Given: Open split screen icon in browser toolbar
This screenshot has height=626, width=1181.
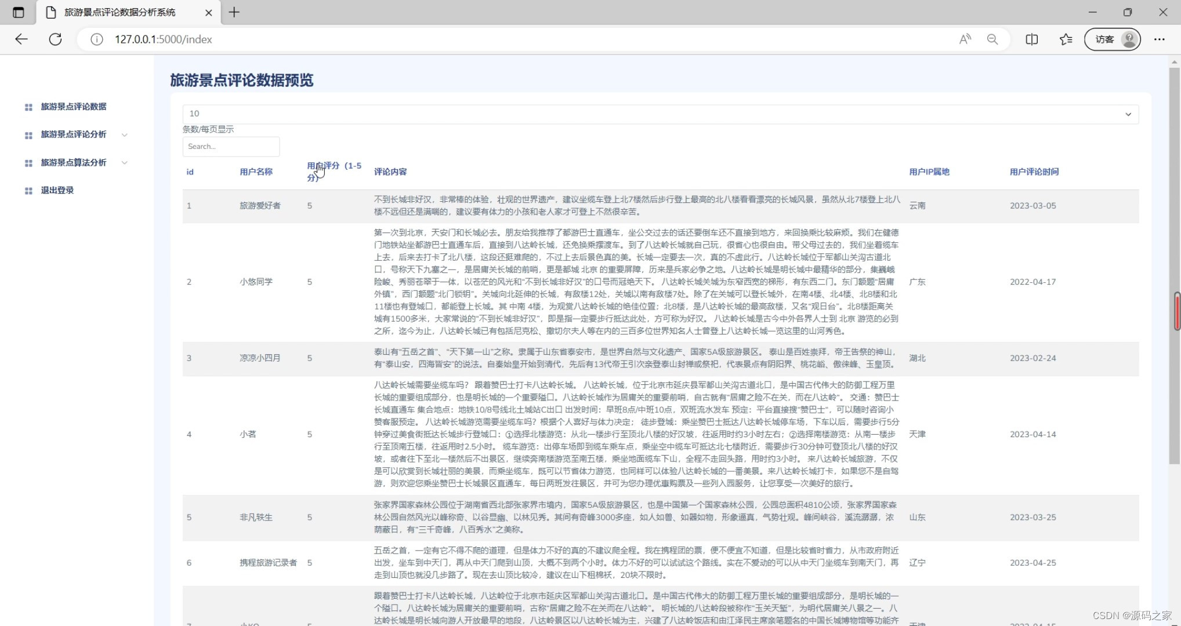Looking at the screenshot, I should pos(1031,39).
